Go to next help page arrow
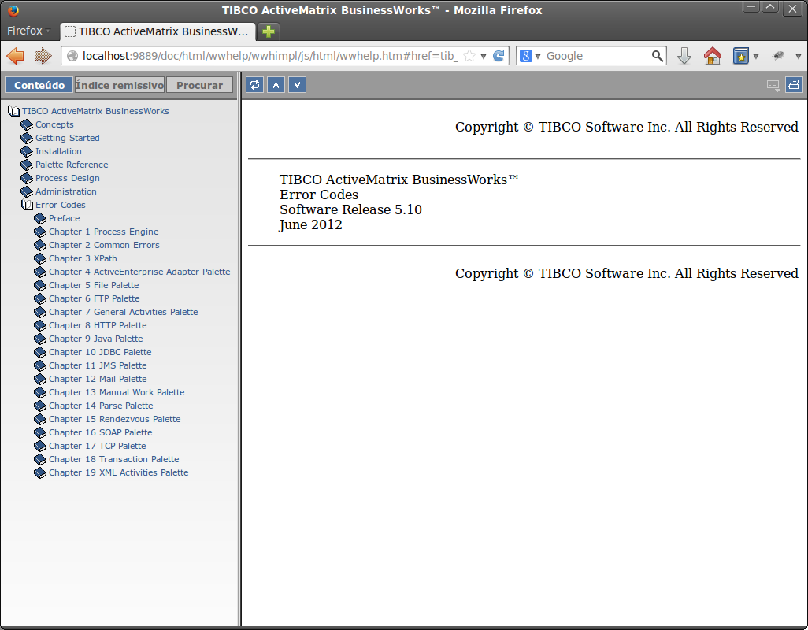Image resolution: width=808 pixels, height=630 pixels. point(297,85)
